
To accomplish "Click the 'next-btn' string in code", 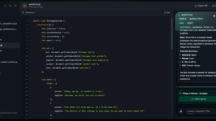I will pos(84,68).
